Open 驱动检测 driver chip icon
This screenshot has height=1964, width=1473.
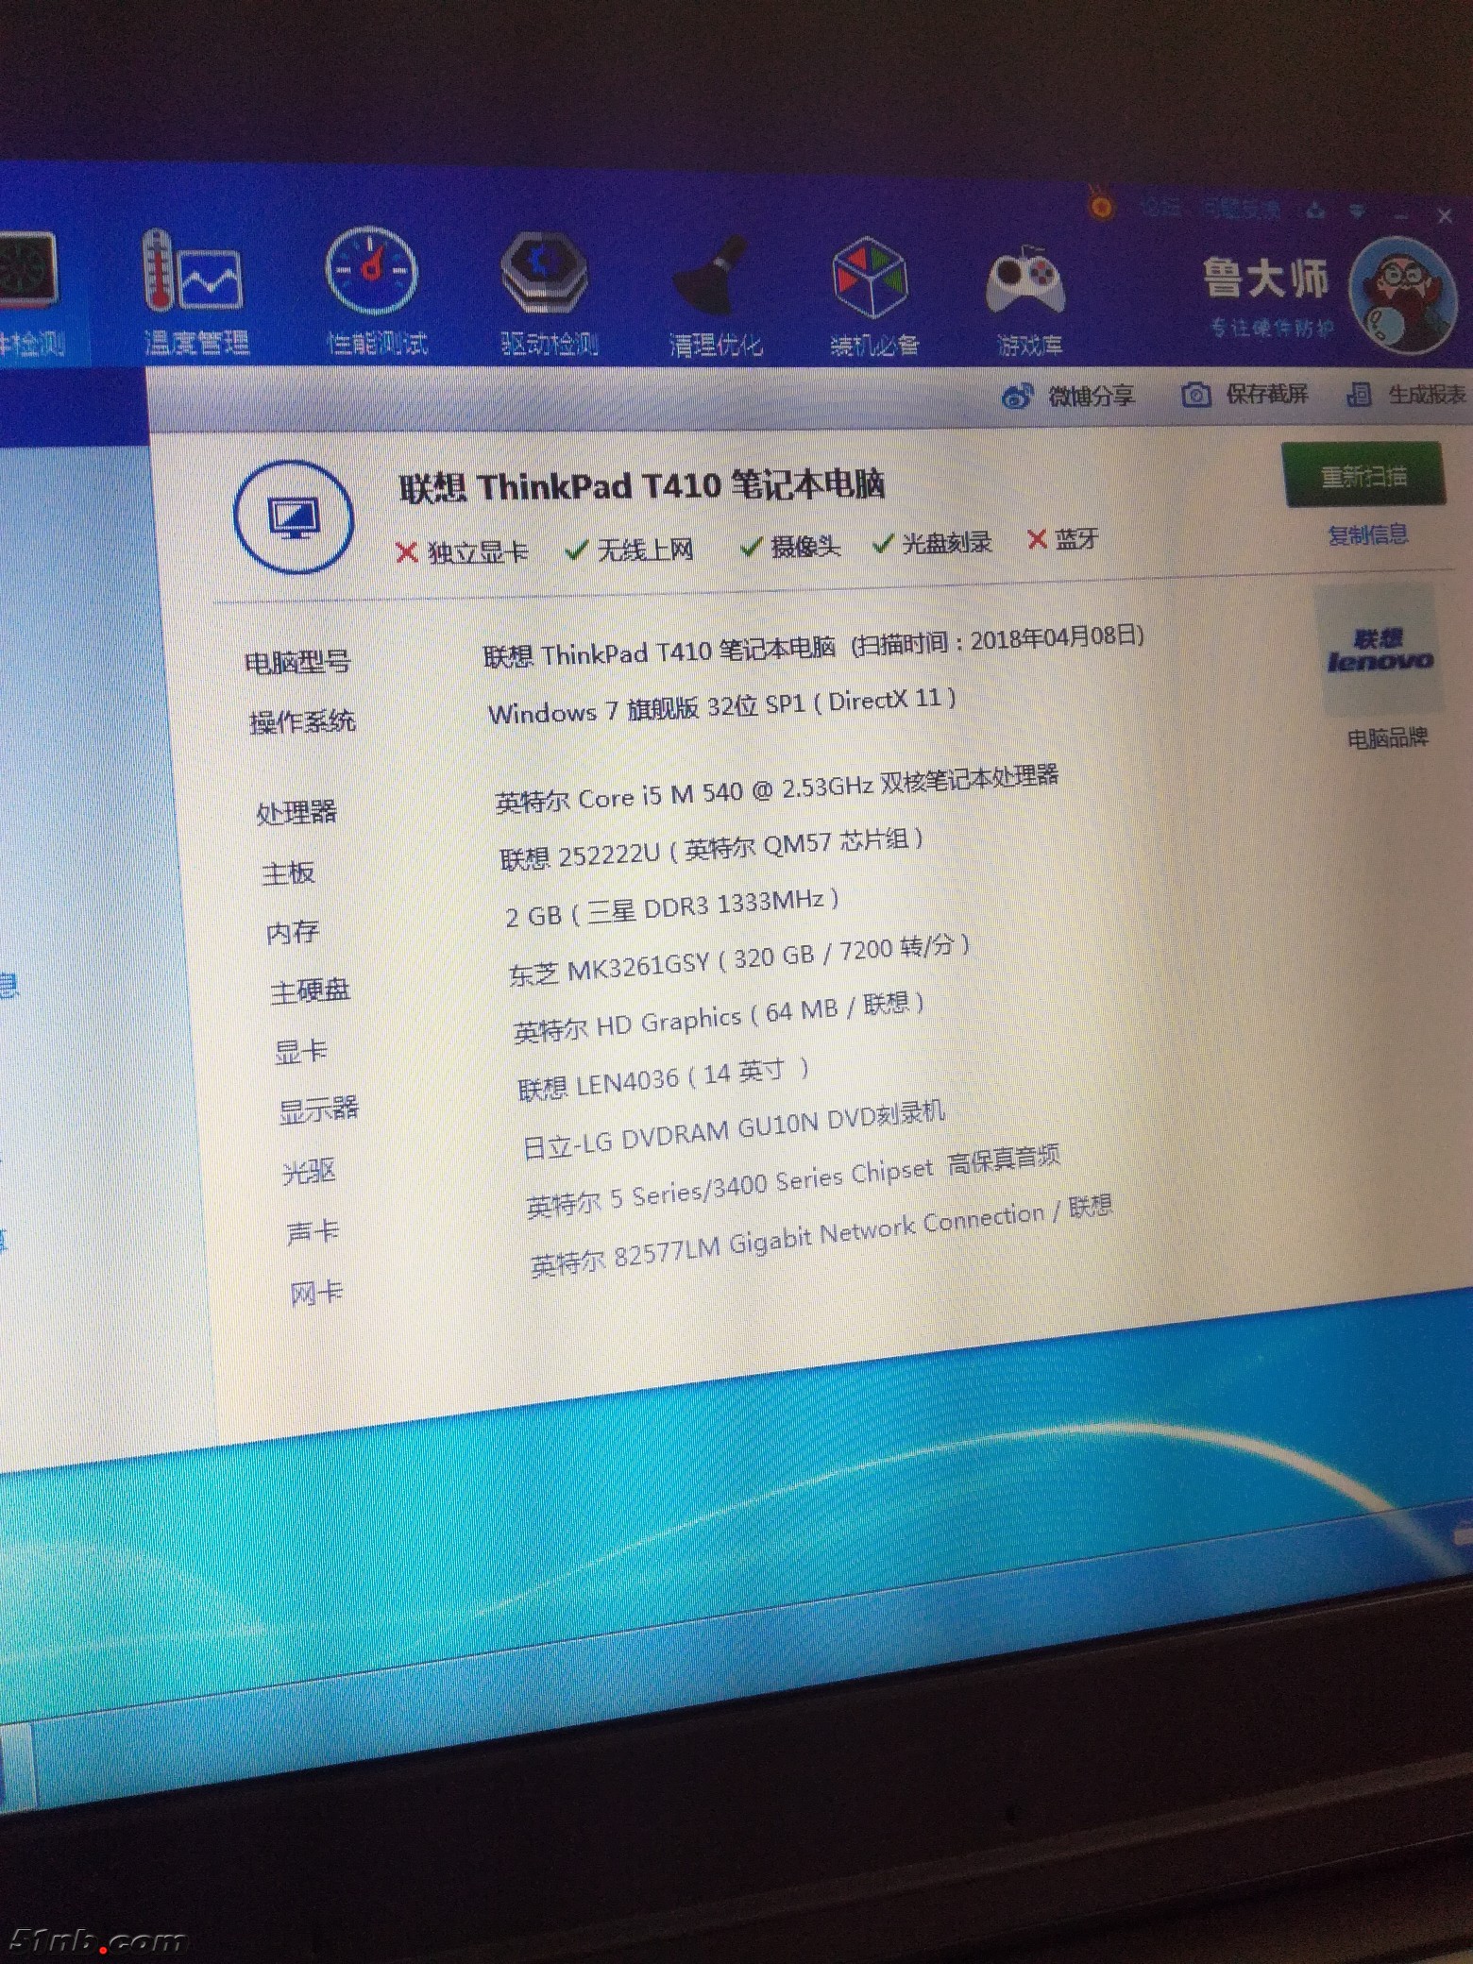[x=544, y=274]
